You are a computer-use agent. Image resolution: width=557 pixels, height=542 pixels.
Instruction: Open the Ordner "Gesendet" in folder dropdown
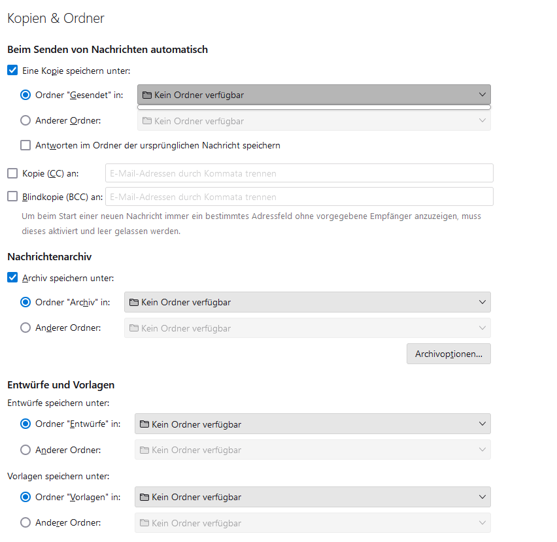pyautogui.click(x=314, y=95)
